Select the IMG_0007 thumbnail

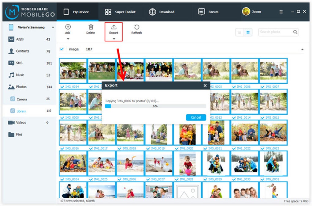pos(273,71)
